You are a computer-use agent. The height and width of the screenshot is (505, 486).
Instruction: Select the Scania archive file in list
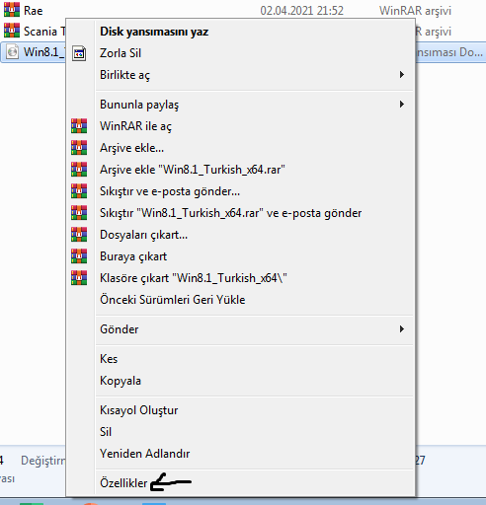(x=33, y=32)
